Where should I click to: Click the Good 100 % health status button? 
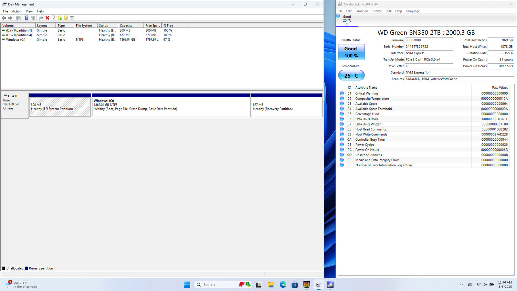pyautogui.click(x=351, y=52)
